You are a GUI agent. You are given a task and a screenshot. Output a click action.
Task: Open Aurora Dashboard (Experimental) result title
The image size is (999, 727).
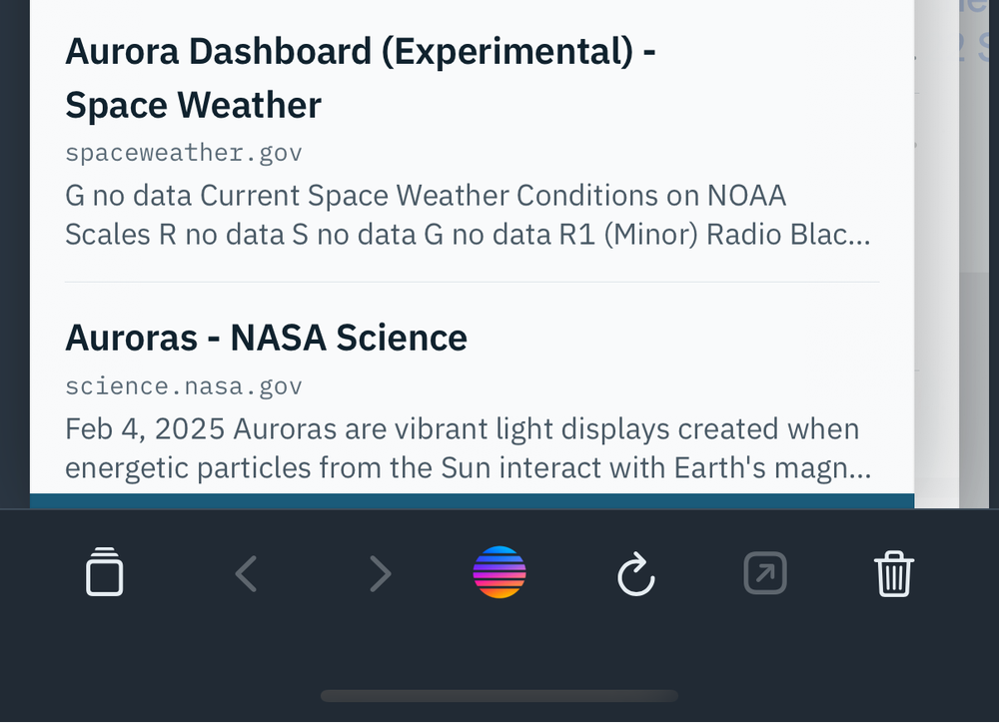tap(361, 78)
